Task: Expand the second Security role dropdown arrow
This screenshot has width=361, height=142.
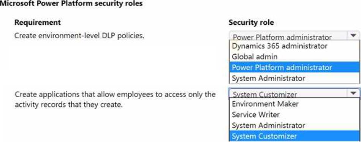Action: point(353,93)
